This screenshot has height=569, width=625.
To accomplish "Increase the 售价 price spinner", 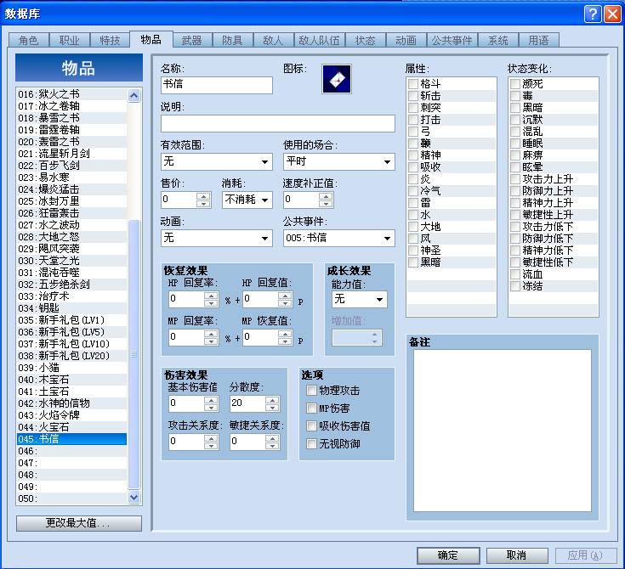I will 203,196.
